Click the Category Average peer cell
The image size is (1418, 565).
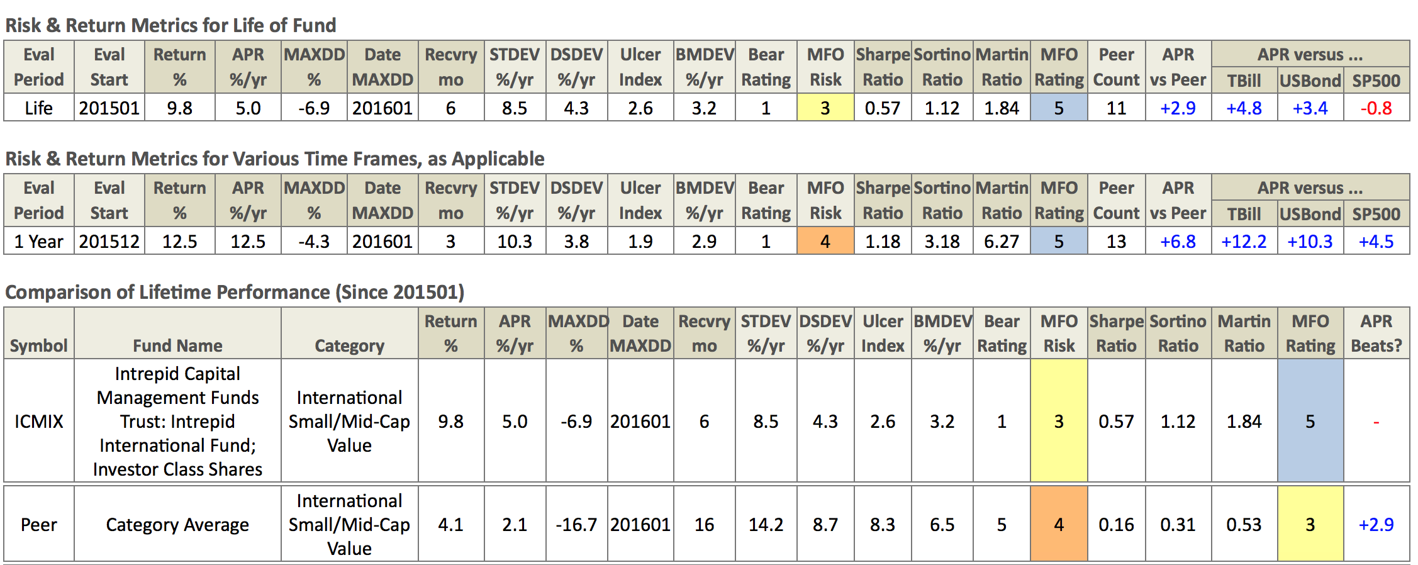pos(177,524)
